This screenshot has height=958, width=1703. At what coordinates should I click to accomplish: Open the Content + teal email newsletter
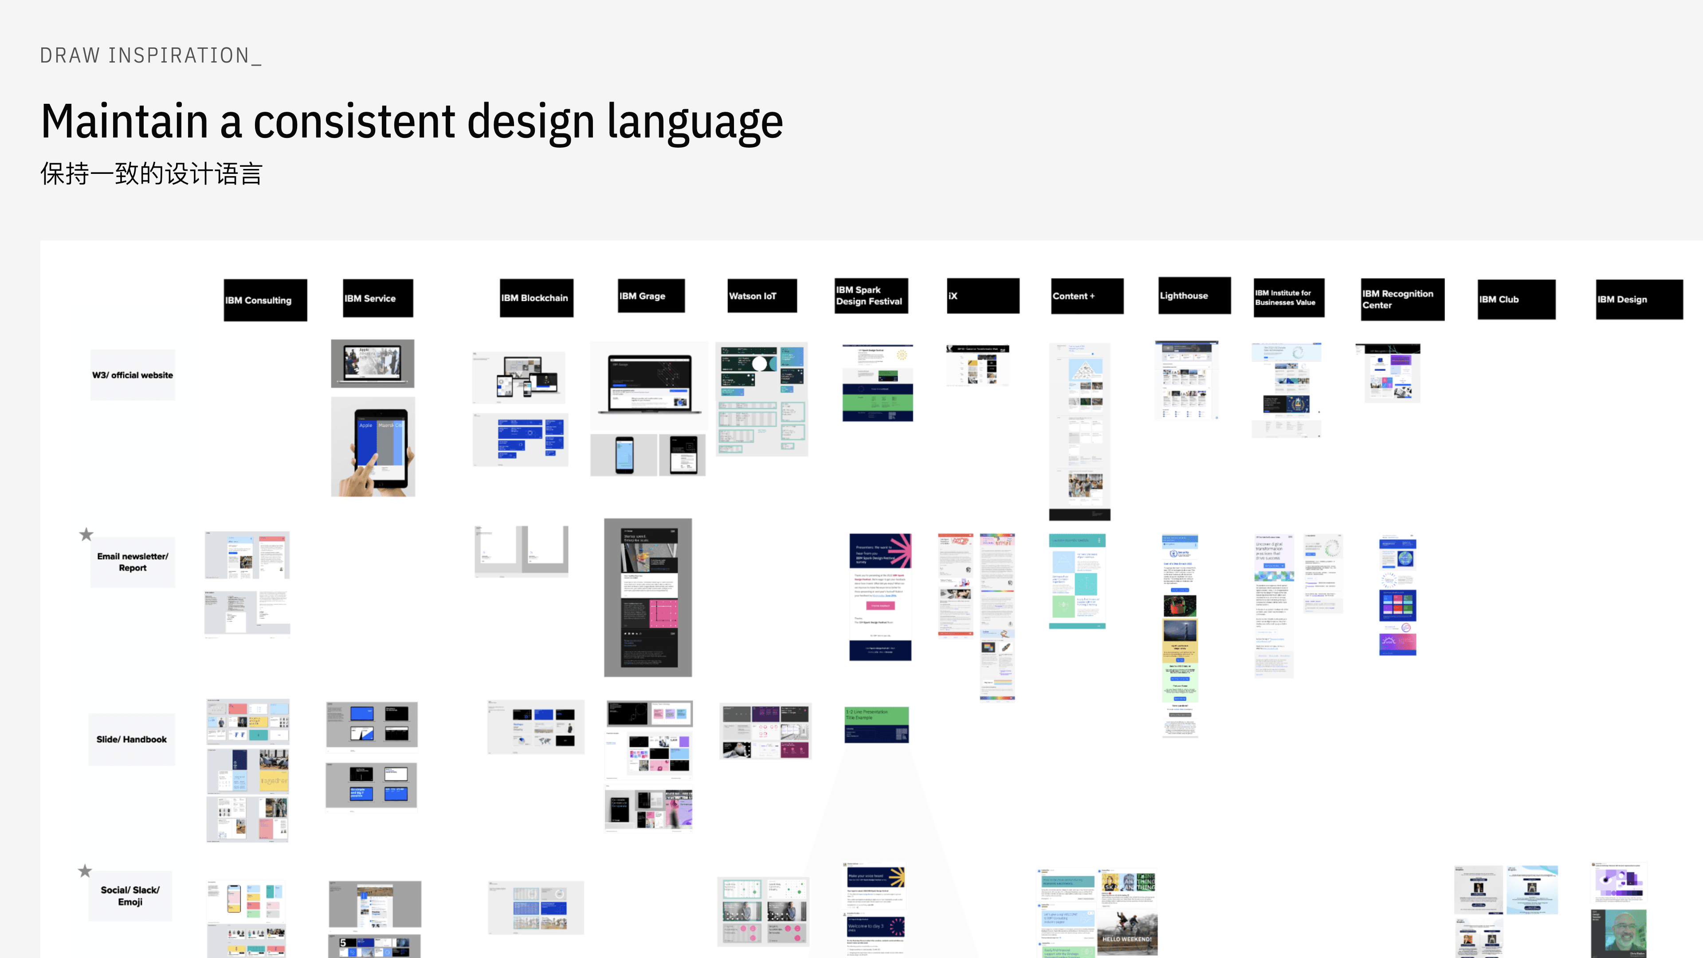[1078, 581]
